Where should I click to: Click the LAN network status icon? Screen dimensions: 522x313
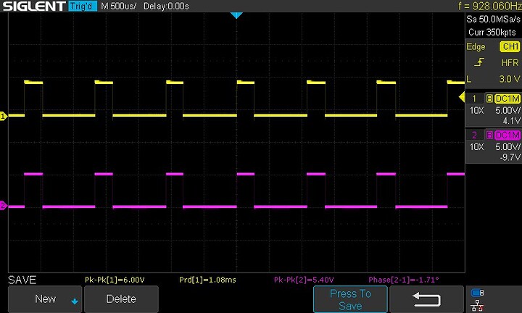click(477, 305)
